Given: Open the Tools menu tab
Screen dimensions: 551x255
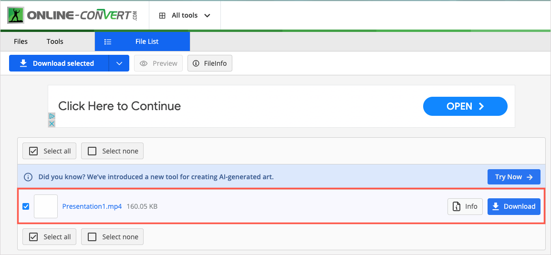Looking at the screenshot, I should [55, 41].
